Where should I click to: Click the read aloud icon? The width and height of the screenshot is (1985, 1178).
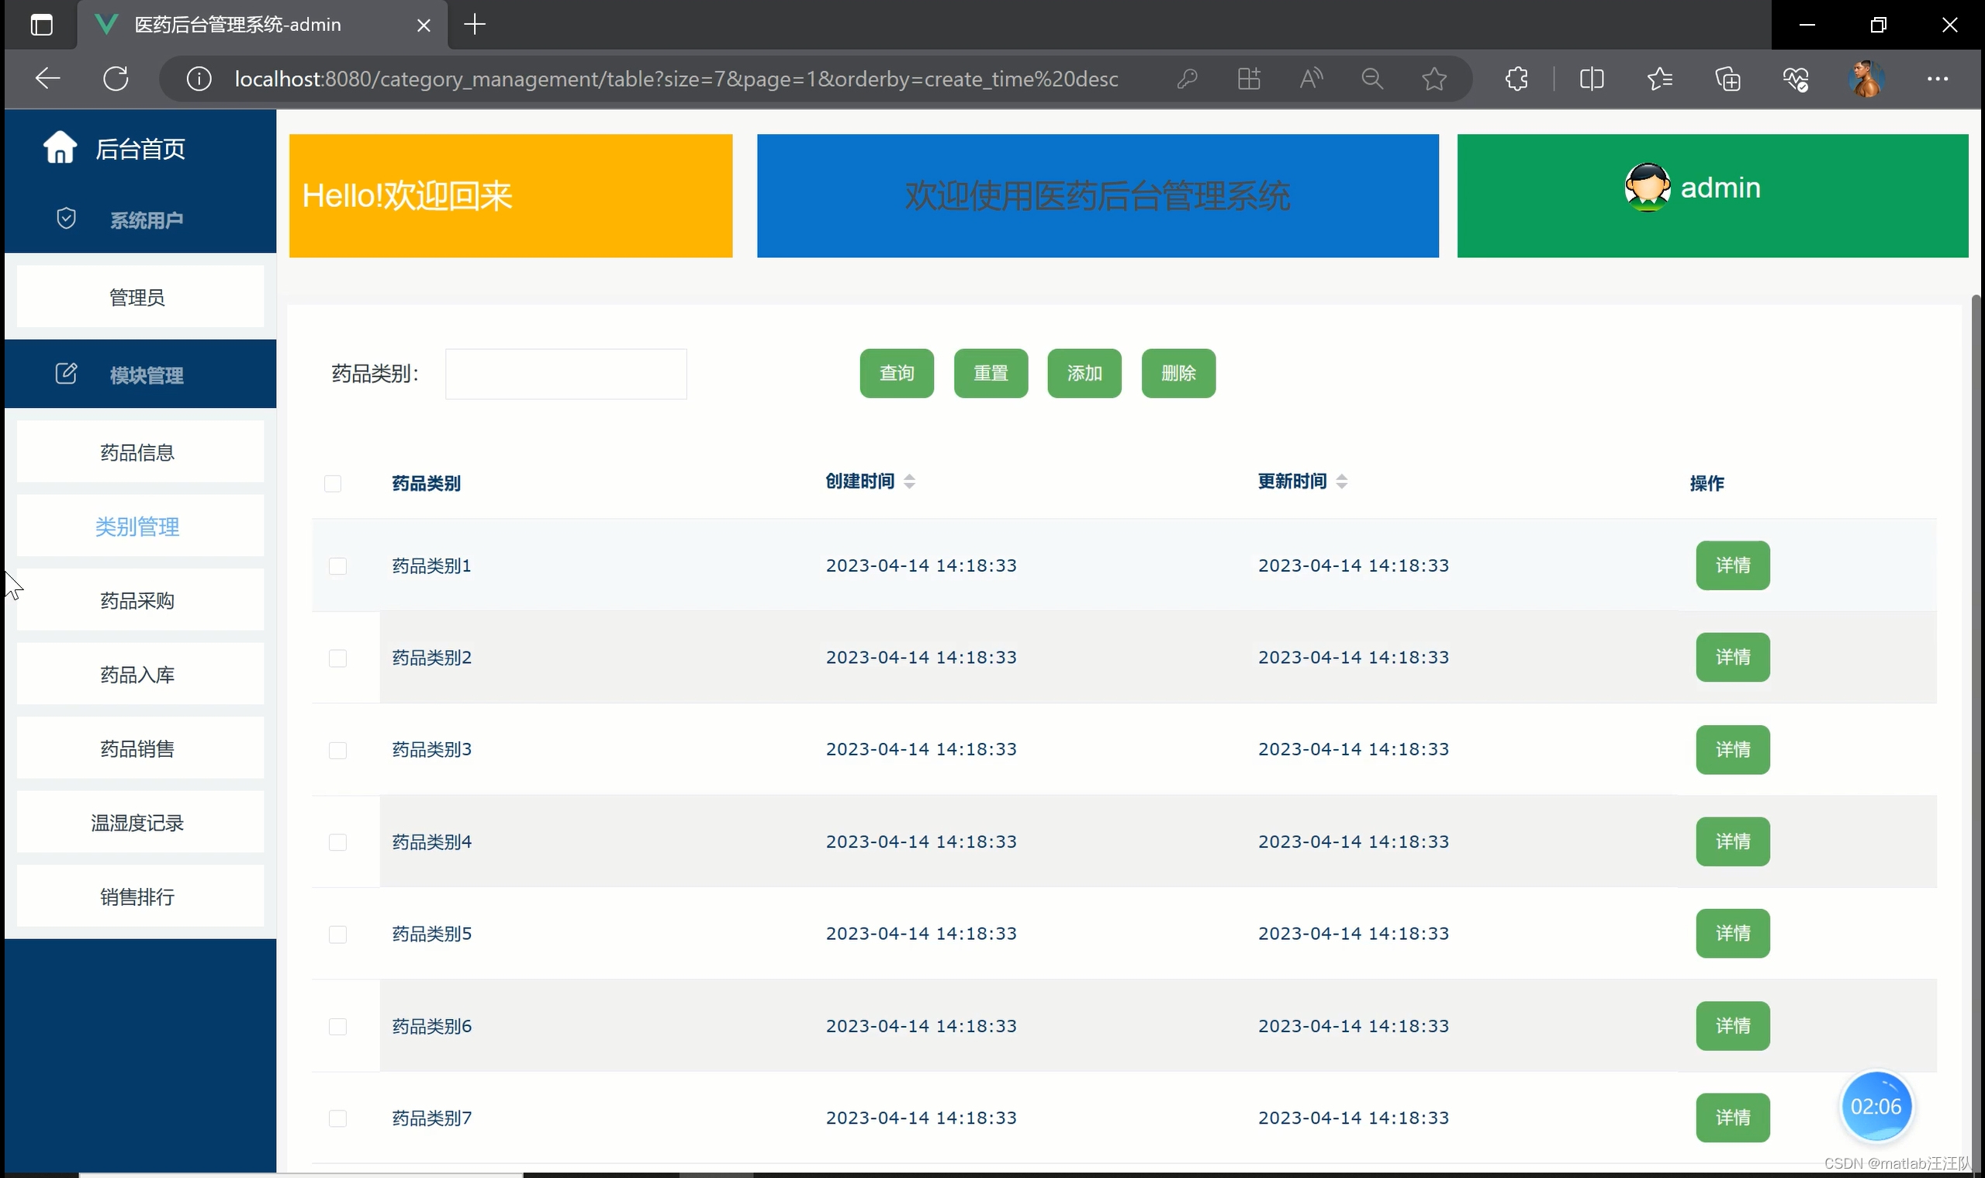coord(1311,78)
